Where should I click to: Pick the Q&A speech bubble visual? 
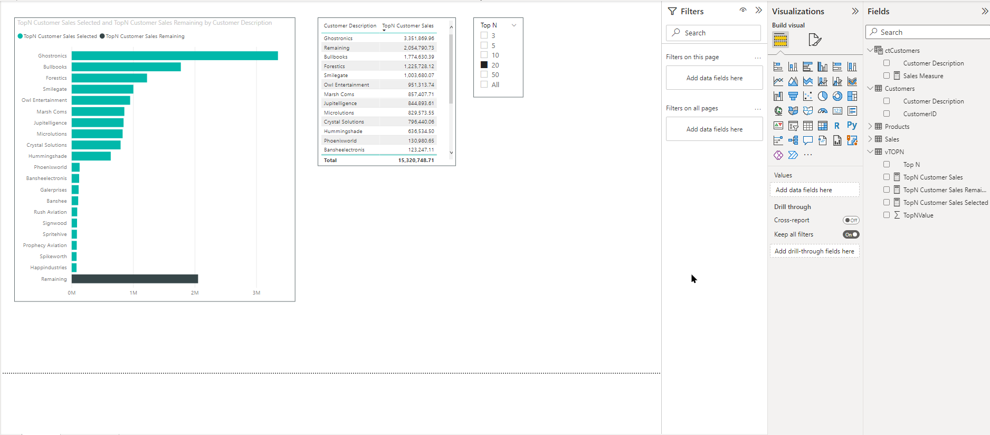click(x=807, y=140)
